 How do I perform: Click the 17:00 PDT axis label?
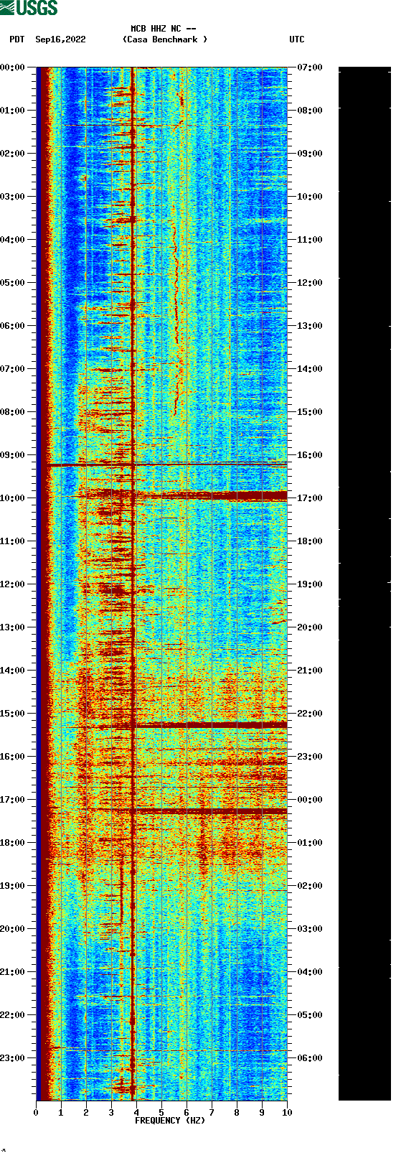click(12, 800)
